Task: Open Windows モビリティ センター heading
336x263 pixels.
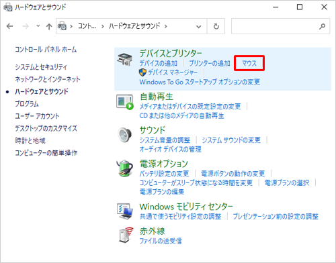Action: [186, 207]
